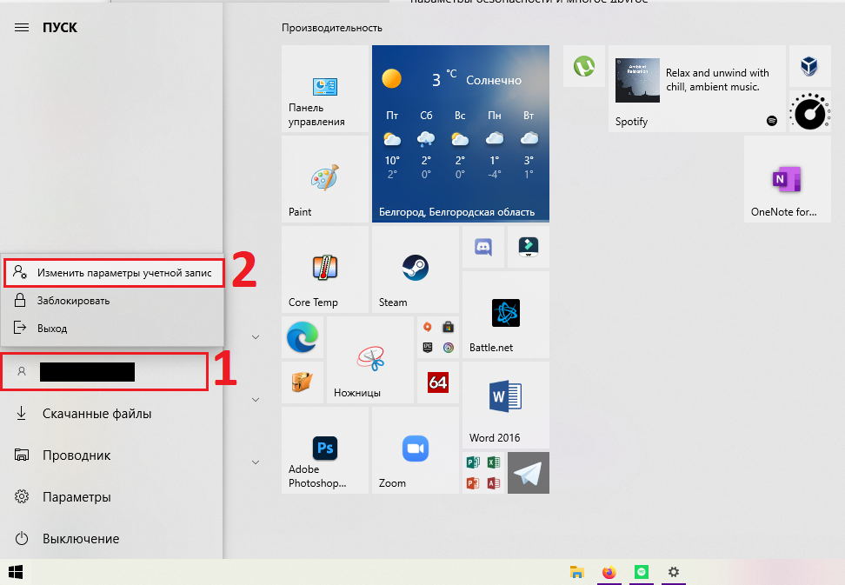845x585 pixels.
Task: Click the Windows Start button on taskbar
Action: (16, 572)
